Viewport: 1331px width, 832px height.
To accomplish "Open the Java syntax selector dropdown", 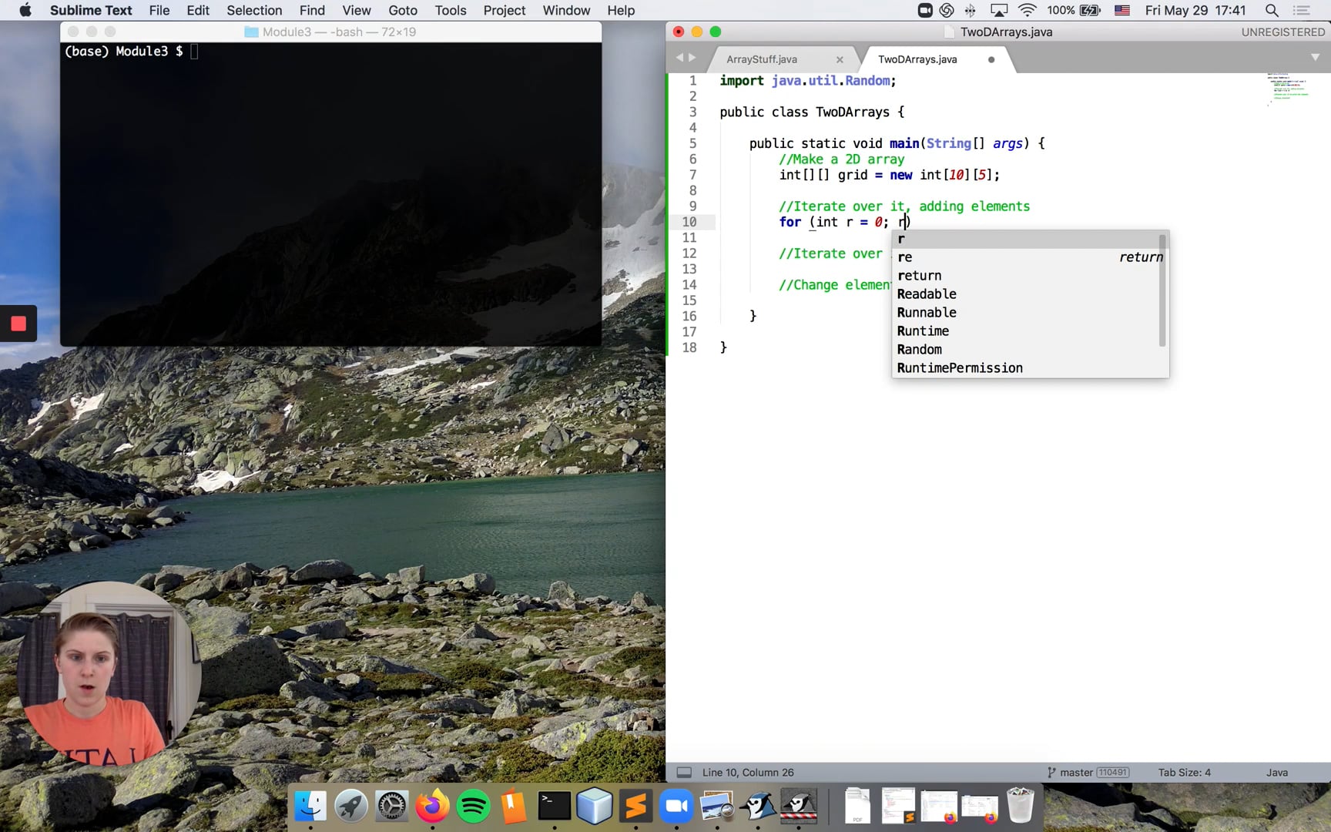I will (x=1276, y=772).
